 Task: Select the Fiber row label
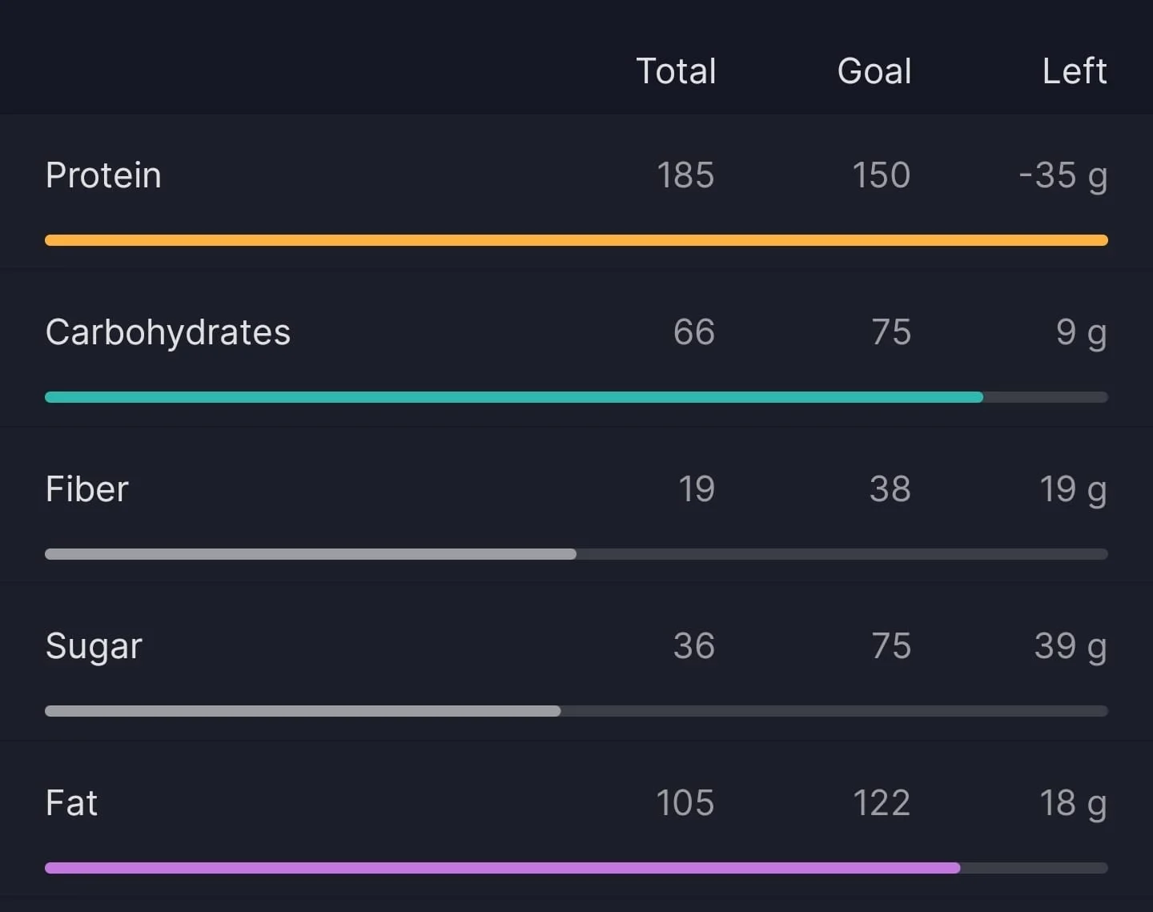pyautogui.click(x=87, y=489)
